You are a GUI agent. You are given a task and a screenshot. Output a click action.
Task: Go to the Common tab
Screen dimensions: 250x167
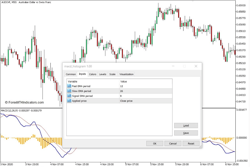(71, 74)
